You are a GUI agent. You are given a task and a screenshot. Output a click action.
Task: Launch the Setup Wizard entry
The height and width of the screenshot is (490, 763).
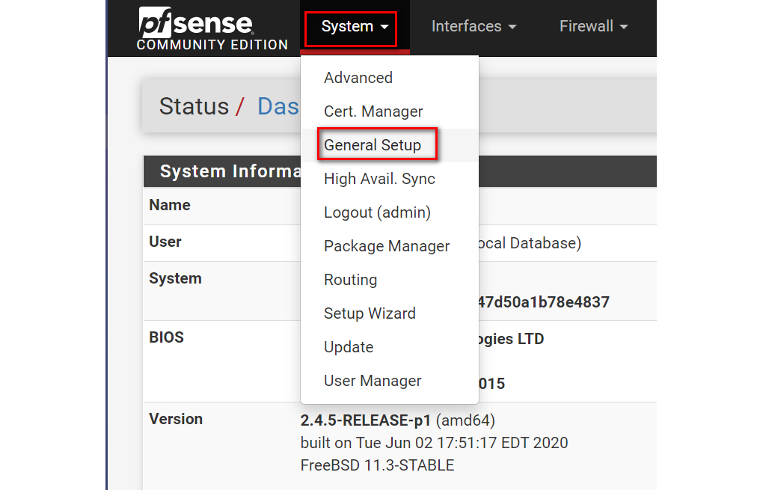(x=370, y=313)
